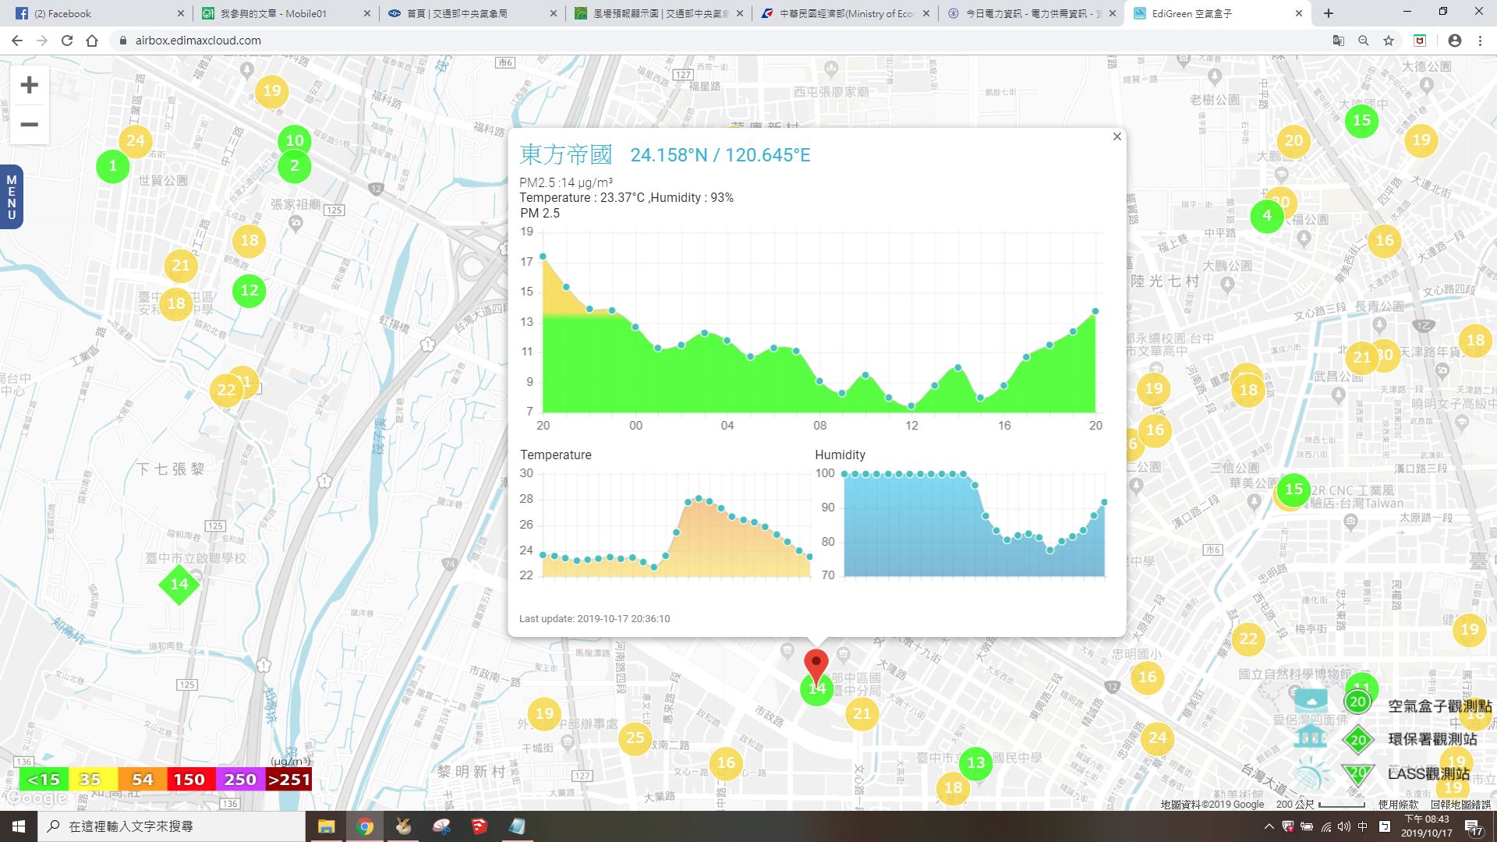The width and height of the screenshot is (1497, 842).
Task: Select the yellow marker 25 near 政南二路
Action: (x=635, y=738)
